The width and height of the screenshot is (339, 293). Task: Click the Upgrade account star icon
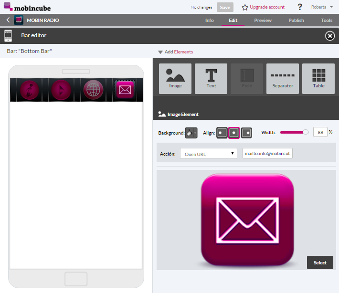[x=245, y=7]
